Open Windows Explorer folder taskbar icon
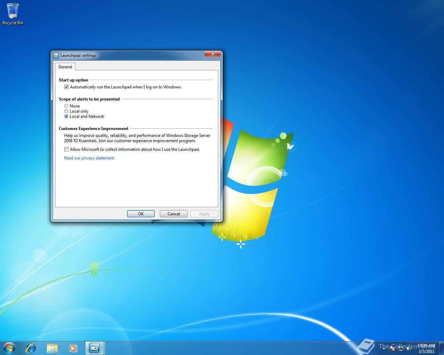Screen dimensions: 444x355 pos(52,348)
